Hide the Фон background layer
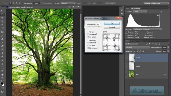The height and width of the screenshot is (96, 171). pyautogui.click(x=127, y=74)
